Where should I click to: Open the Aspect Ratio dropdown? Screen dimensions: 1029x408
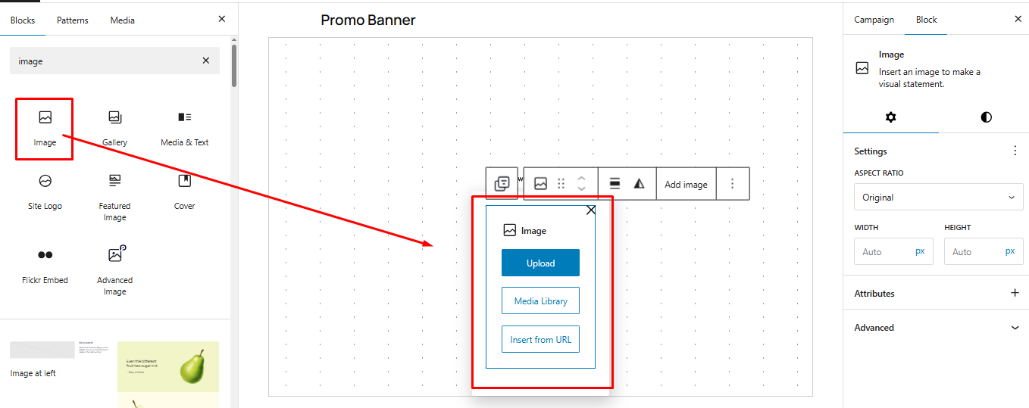point(938,197)
